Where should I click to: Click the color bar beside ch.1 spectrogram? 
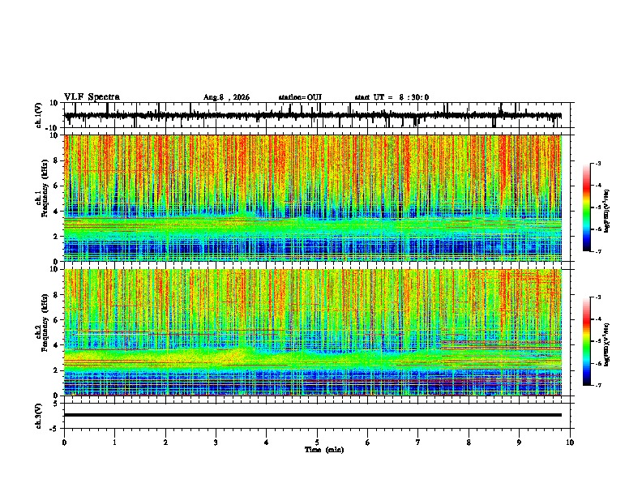[x=587, y=207]
